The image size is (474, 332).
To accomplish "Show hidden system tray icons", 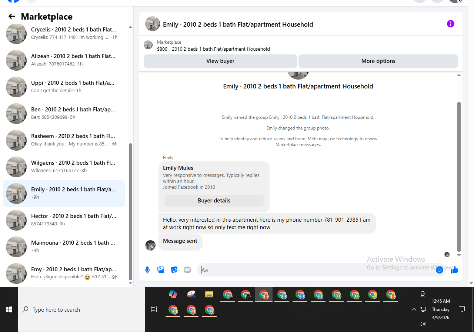I will tap(414, 309).
